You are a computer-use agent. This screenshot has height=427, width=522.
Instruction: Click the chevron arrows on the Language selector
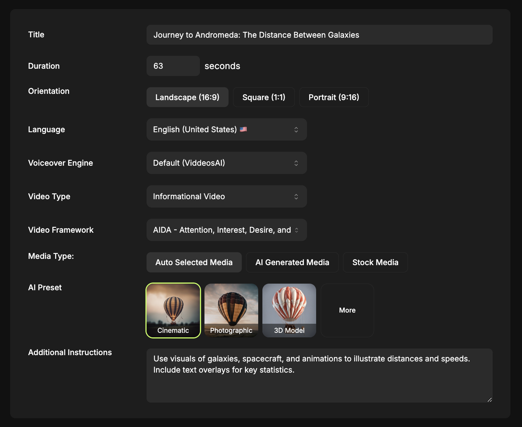pos(296,129)
